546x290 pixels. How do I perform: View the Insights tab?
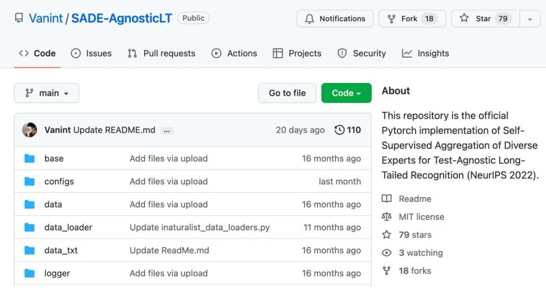click(425, 54)
